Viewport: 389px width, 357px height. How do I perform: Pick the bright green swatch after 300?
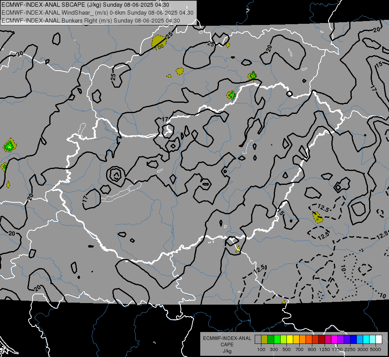[x=277, y=339]
